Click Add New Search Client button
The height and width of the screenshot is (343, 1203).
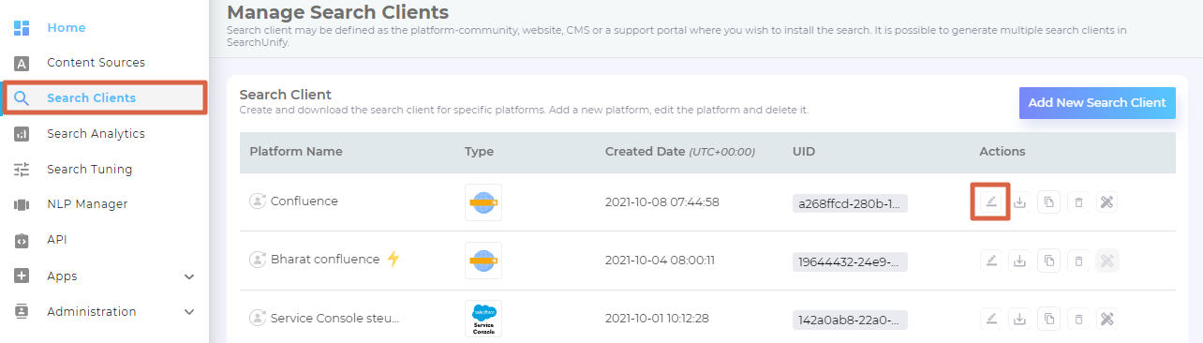point(1097,103)
